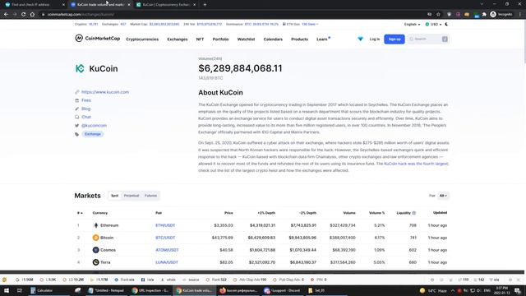Screen dimensions: 526x296
Task: Bookmark this page with star icon
Action: click(x=438, y=15)
